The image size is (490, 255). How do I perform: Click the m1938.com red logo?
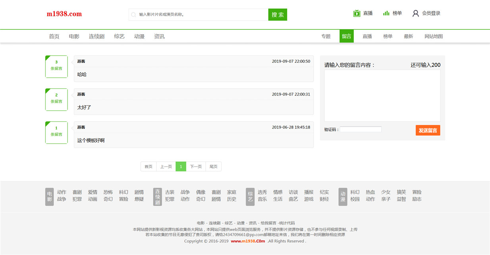[x=64, y=14]
